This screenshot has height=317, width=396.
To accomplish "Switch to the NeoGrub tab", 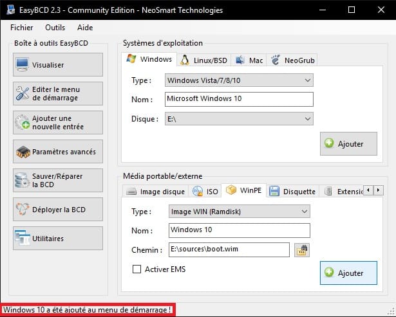I will (292, 60).
